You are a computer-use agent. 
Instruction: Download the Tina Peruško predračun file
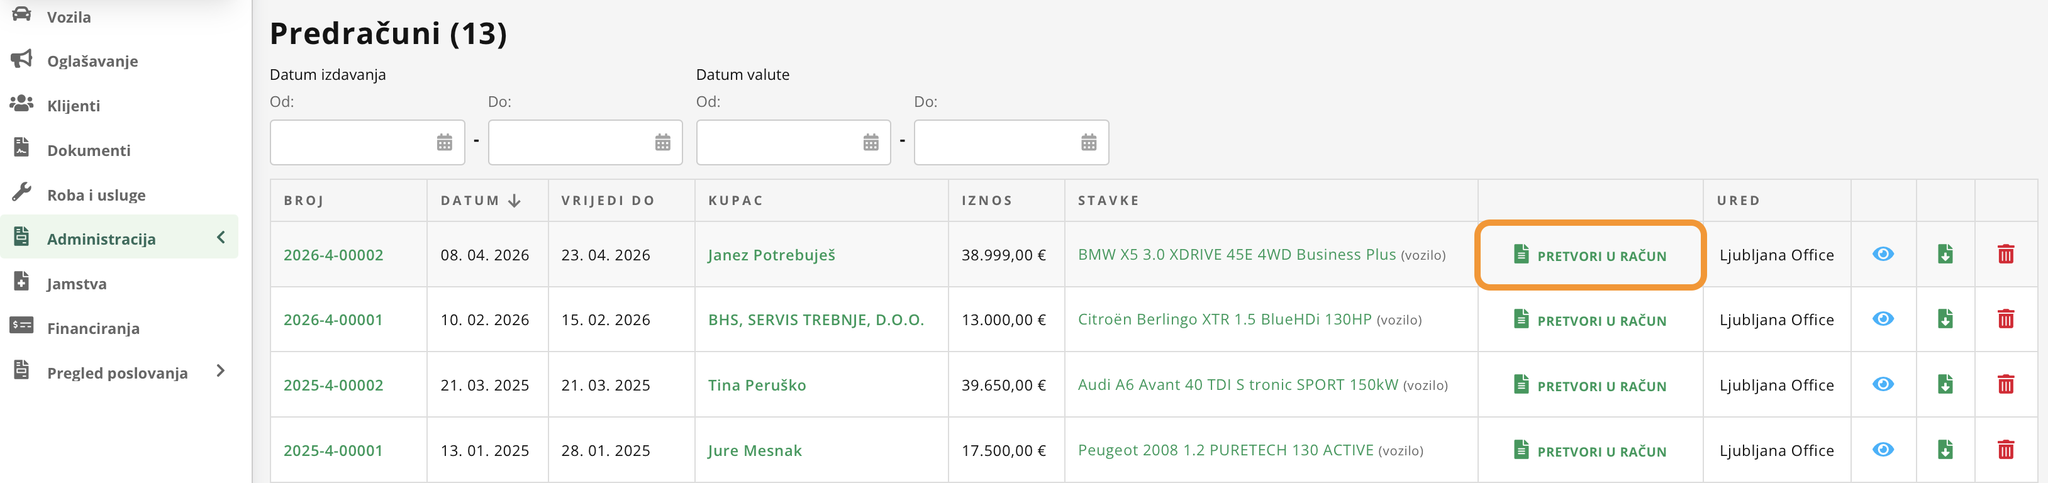tap(1945, 384)
